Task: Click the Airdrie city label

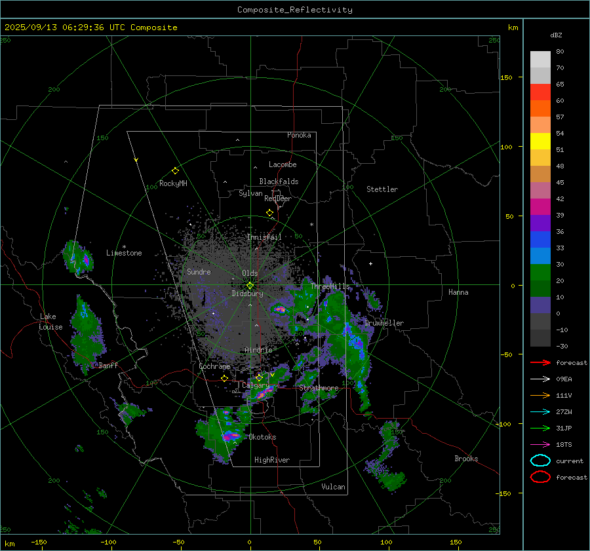Action: pyautogui.click(x=258, y=350)
